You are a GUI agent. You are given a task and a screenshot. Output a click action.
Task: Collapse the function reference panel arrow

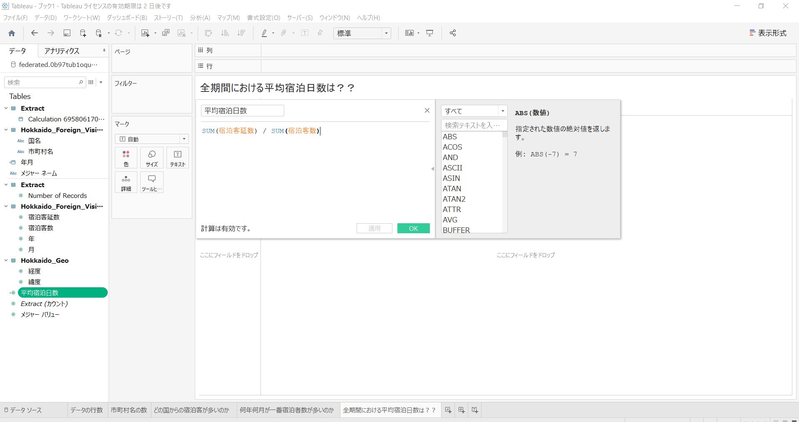[x=432, y=169]
